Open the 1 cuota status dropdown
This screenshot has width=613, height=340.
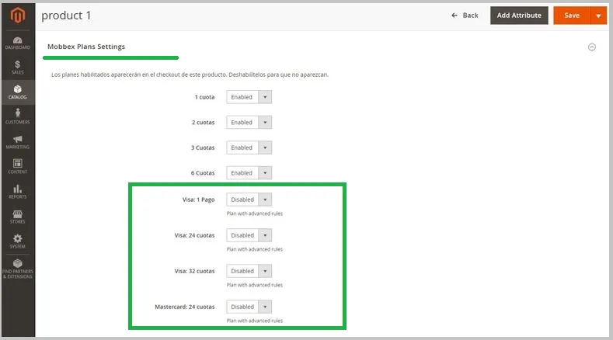[249, 97]
